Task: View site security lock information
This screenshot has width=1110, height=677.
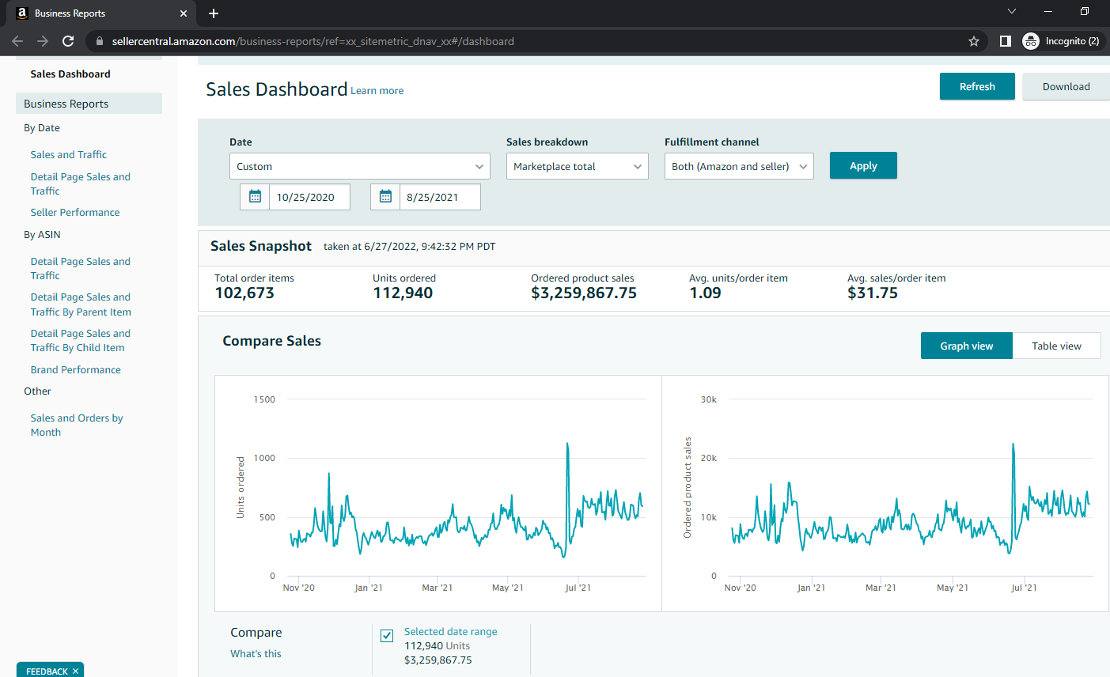Action: point(99,41)
